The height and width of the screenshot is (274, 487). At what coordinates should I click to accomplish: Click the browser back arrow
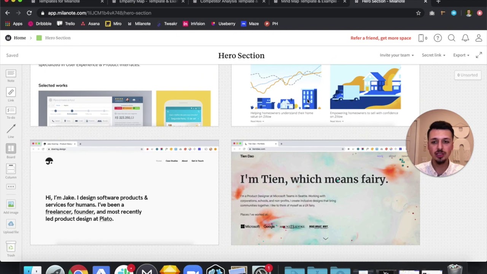pyautogui.click(x=8, y=13)
